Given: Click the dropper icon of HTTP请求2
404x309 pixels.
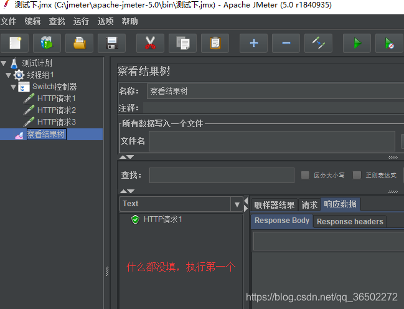Looking at the screenshot, I should (29, 110).
